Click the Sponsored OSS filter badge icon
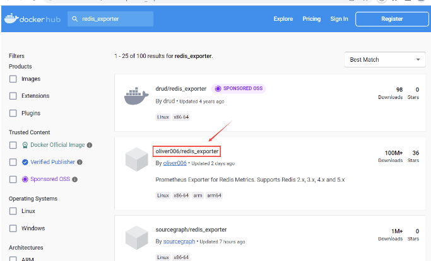 tap(25, 179)
